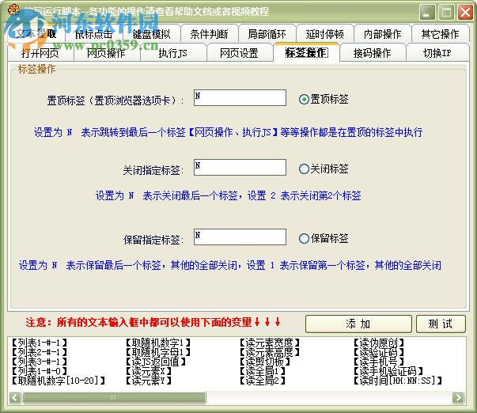Select variable 【读全局2】
The height and width of the screenshot is (413, 477).
262,381
